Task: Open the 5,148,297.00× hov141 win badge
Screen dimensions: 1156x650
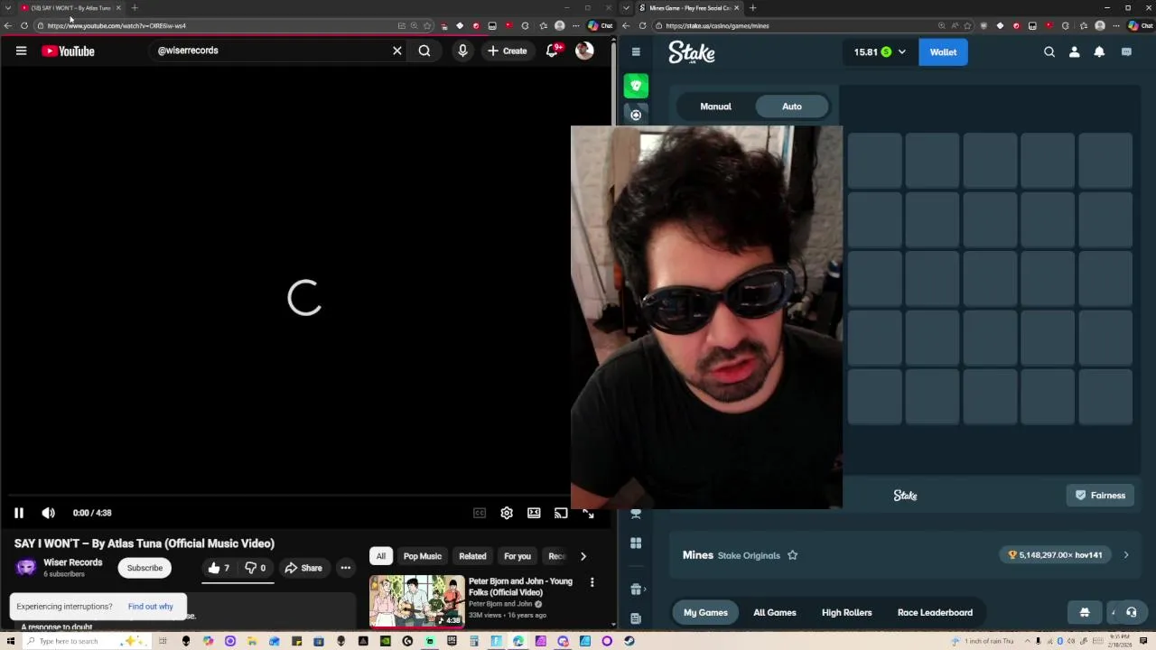Action: 1055,555
